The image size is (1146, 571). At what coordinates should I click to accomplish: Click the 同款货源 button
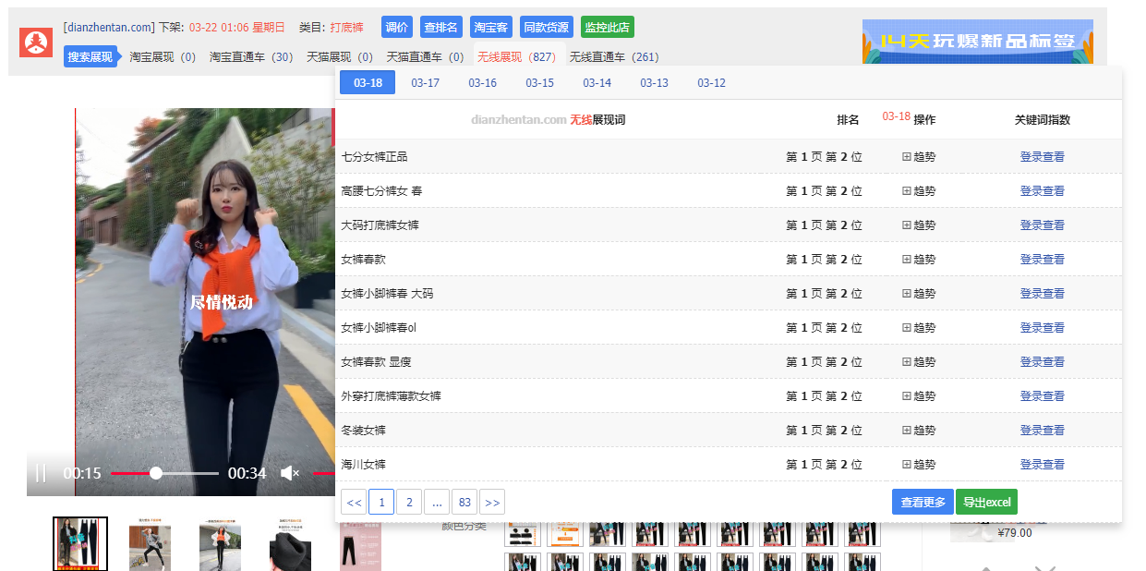(x=547, y=27)
